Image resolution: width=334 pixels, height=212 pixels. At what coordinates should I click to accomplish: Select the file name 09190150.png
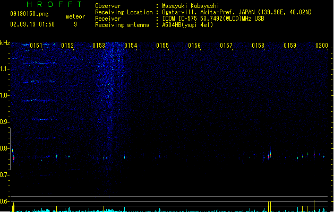pyautogui.click(x=29, y=14)
